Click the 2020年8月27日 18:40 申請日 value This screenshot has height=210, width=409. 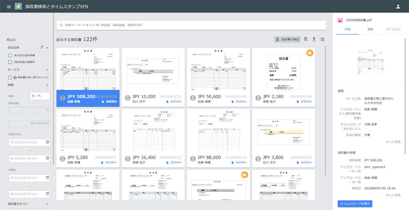tap(380, 188)
